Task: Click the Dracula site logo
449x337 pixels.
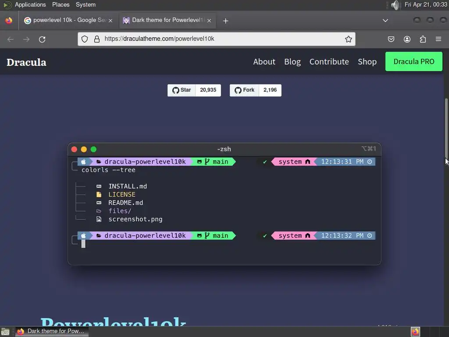Action: coord(26,62)
